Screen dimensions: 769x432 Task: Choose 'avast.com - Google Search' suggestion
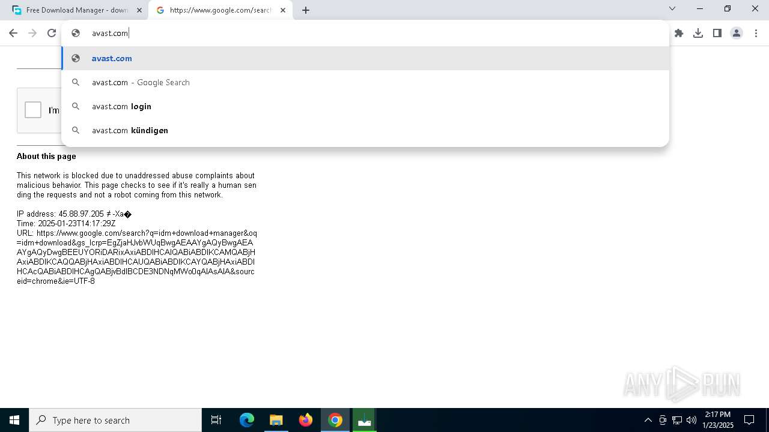[x=365, y=82]
